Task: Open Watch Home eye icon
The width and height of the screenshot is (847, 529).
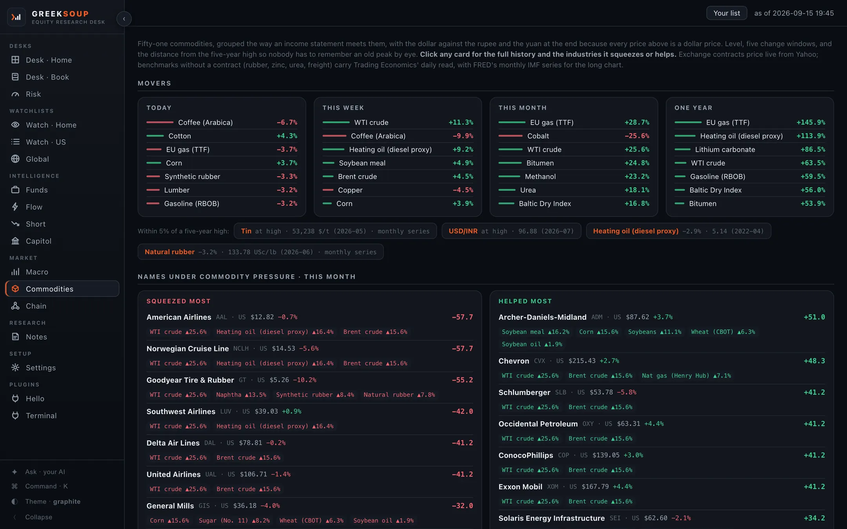Action: [15, 125]
